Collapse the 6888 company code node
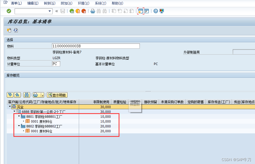 pos(15,111)
